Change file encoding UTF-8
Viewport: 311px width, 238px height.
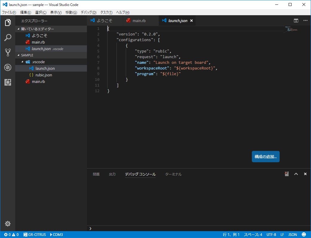coord(271,235)
